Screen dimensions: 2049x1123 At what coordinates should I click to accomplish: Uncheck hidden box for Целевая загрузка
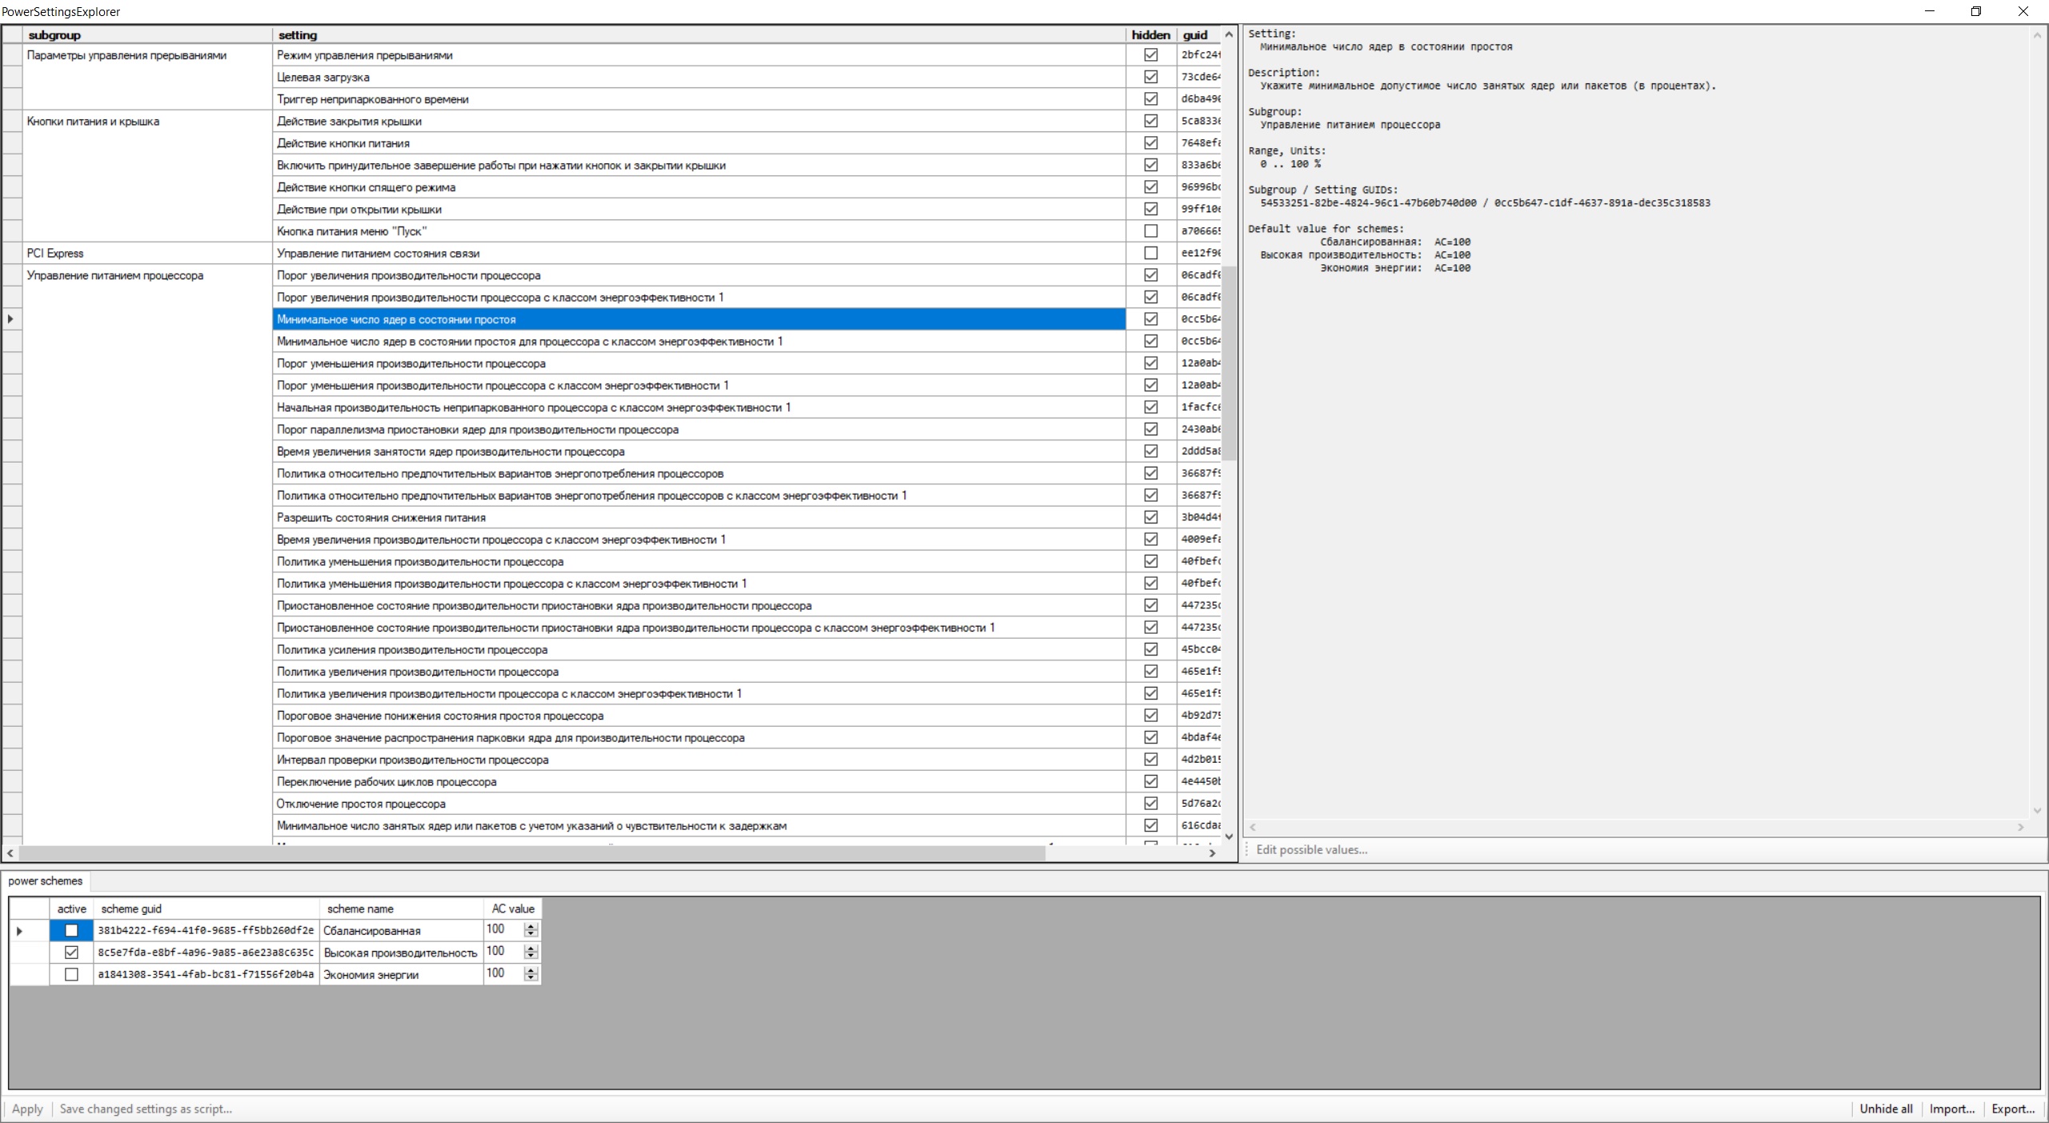(x=1150, y=77)
